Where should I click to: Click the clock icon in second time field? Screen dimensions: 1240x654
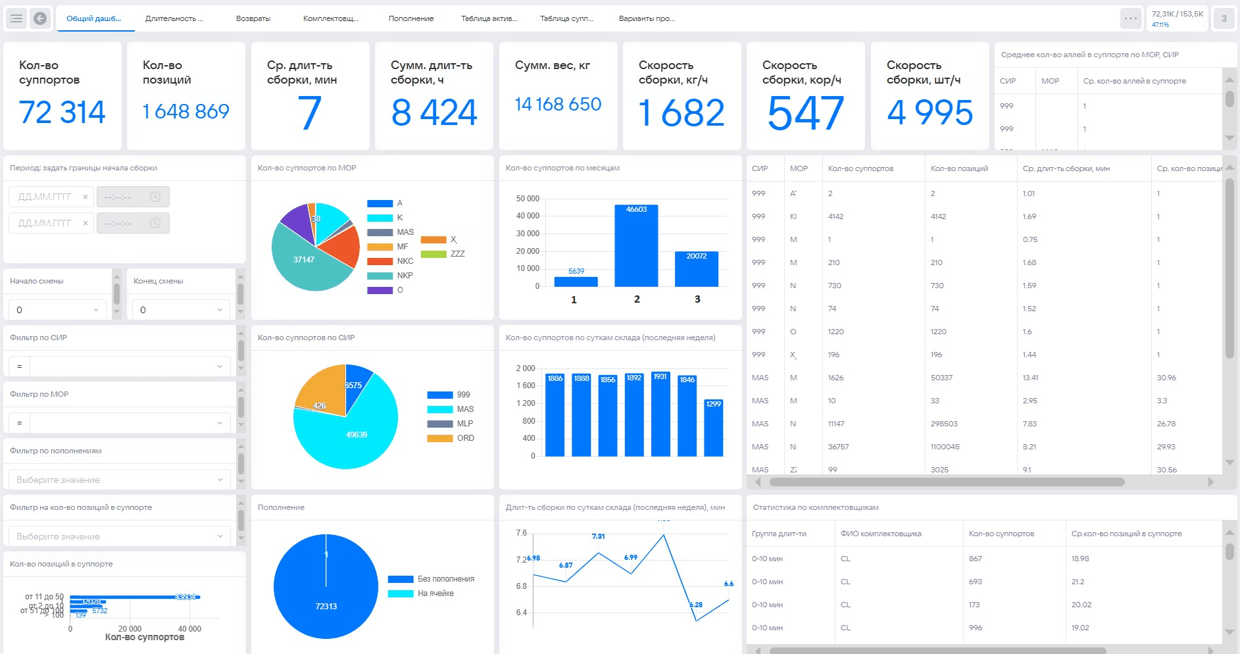155,223
